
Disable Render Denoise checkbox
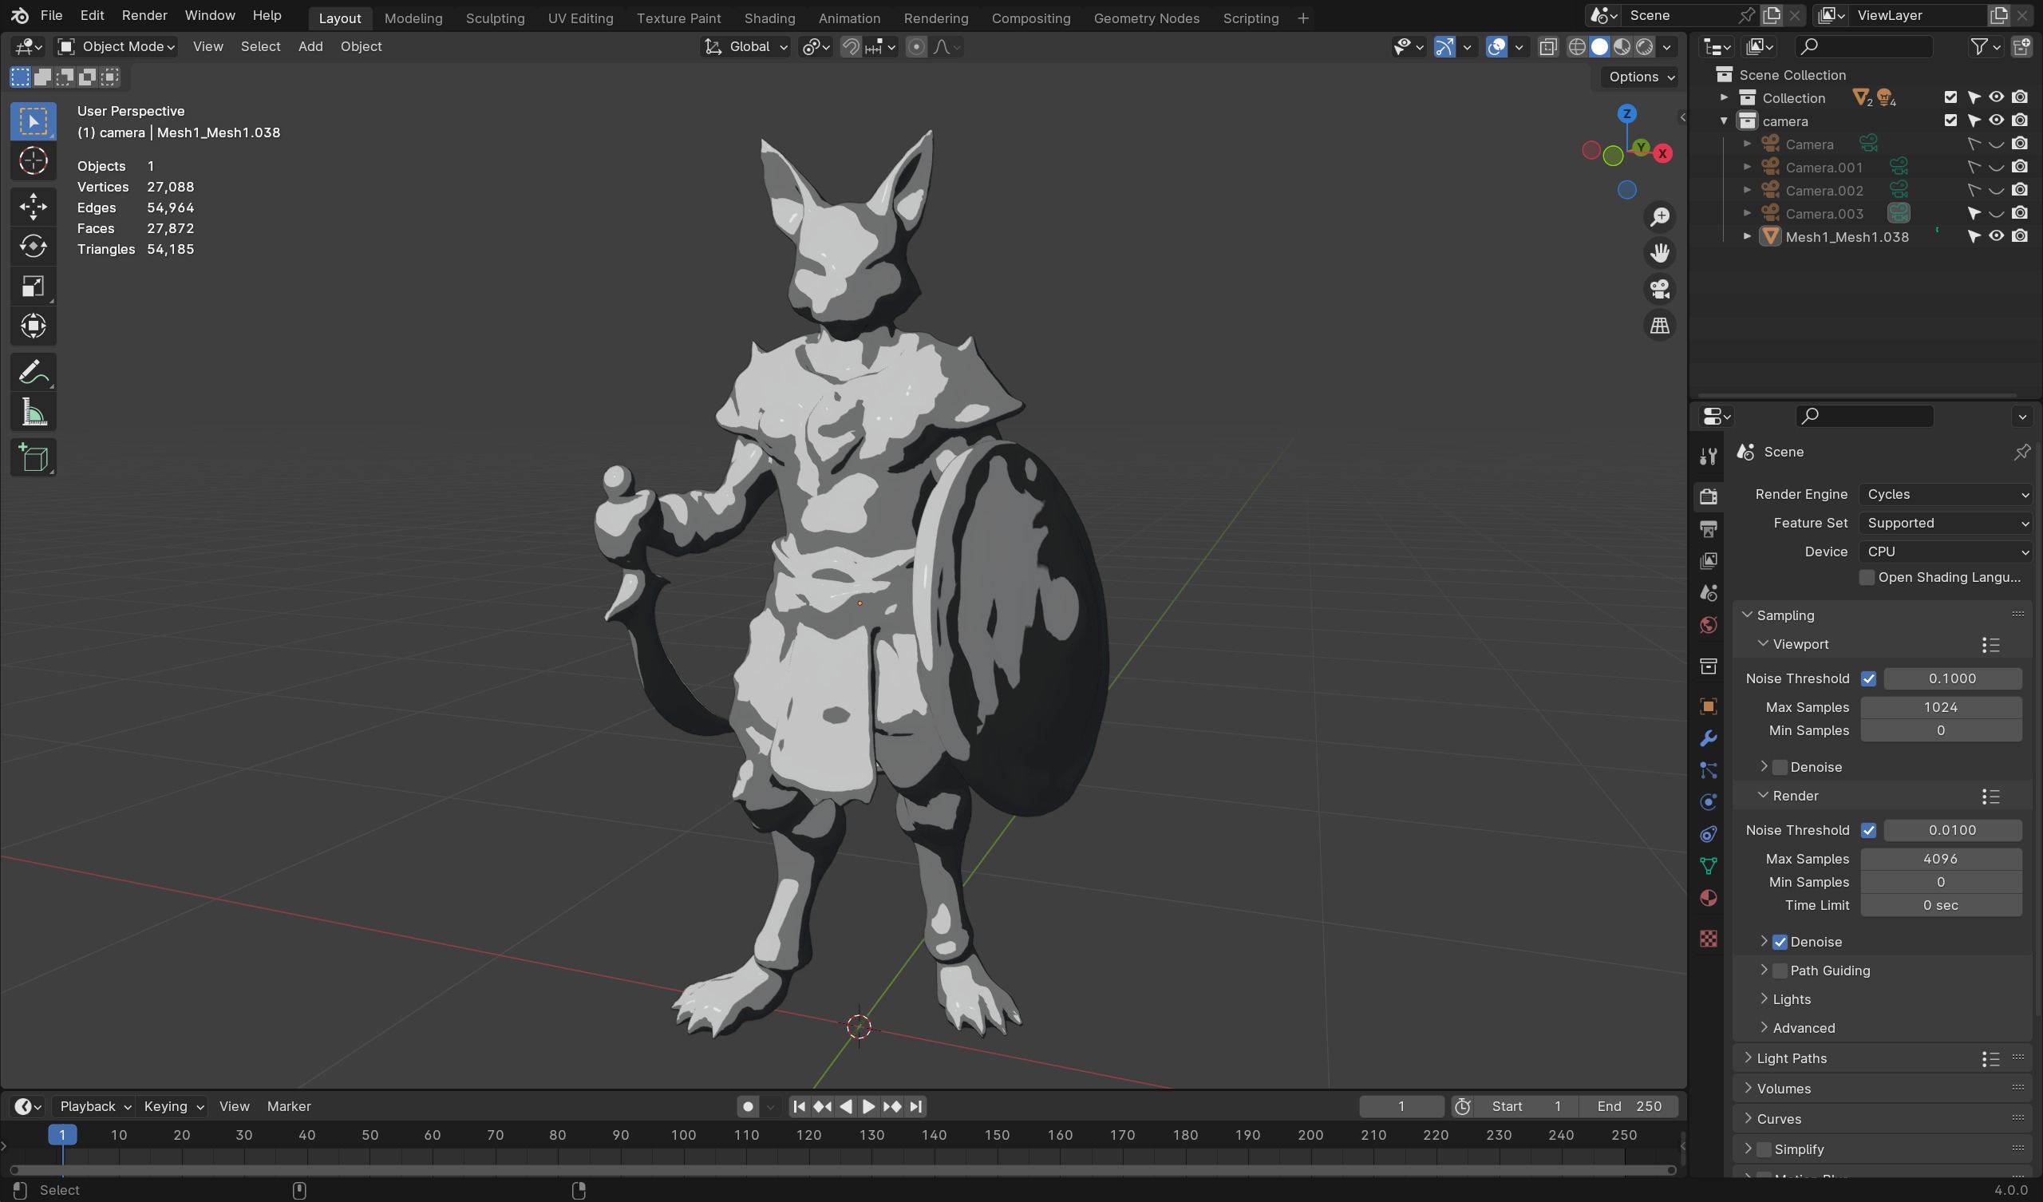1780,942
